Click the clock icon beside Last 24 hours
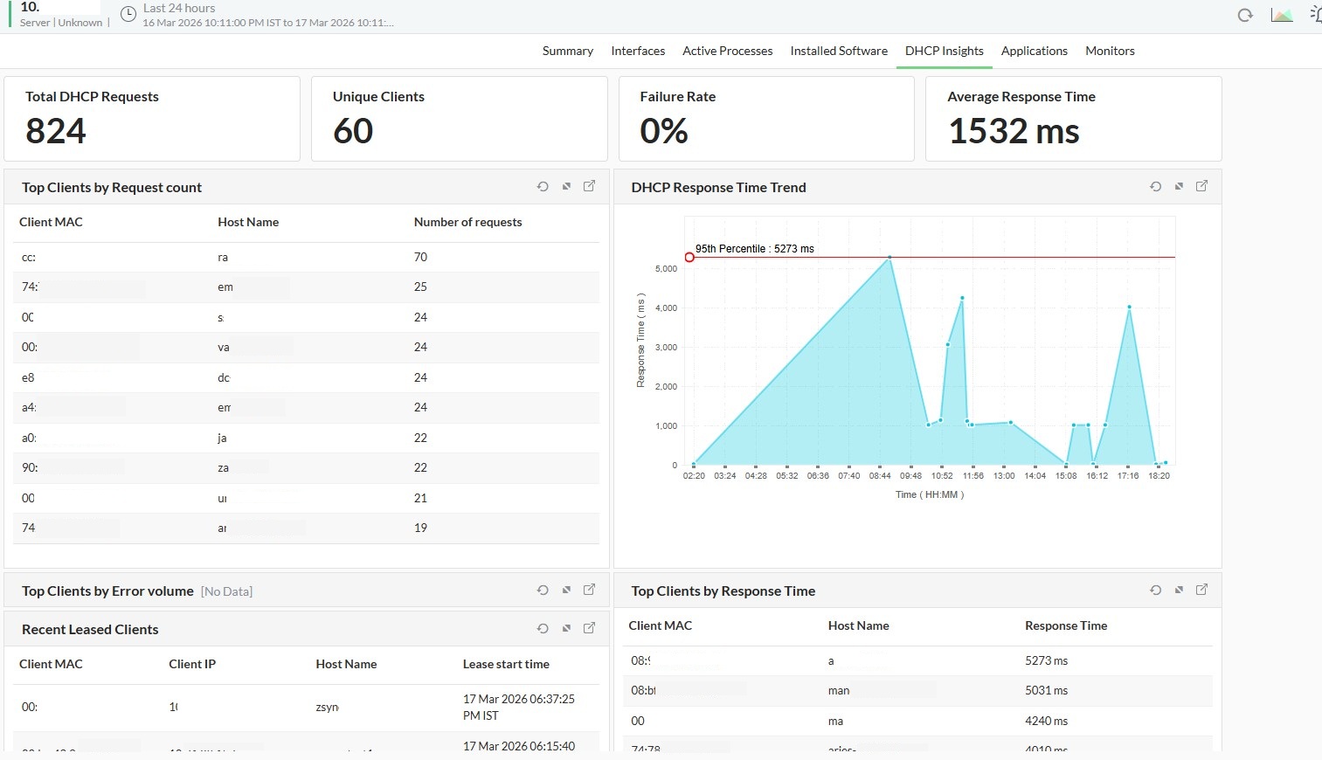This screenshot has width=1322, height=760. point(128,14)
